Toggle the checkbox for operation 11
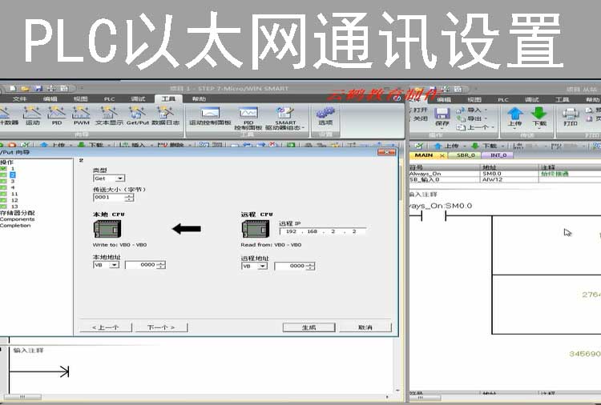Screen dimensions: 601x405 point(4,194)
